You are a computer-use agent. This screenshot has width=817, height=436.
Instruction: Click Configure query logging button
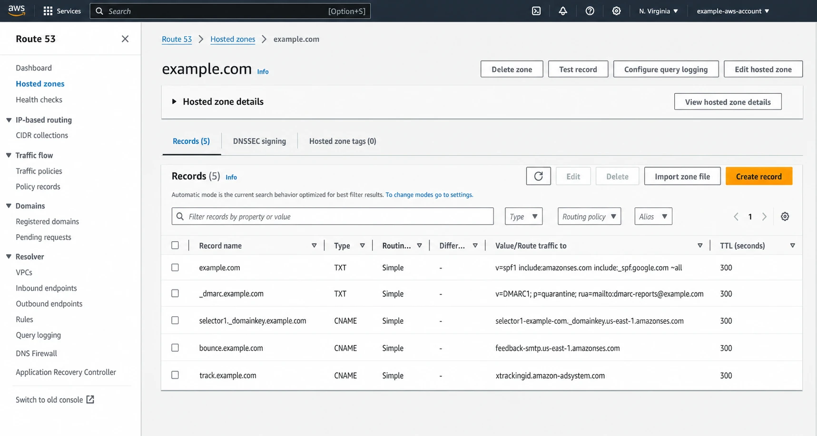coord(666,69)
